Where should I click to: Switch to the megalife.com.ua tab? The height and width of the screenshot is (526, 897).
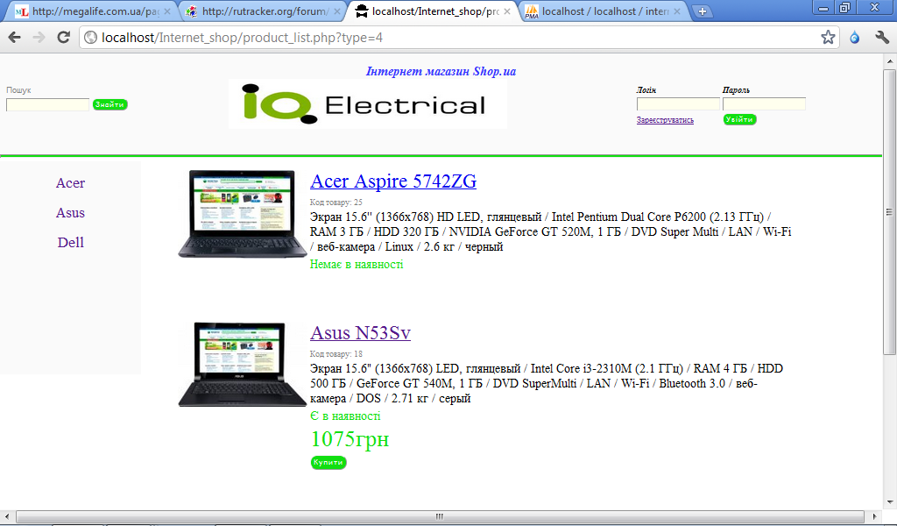click(x=93, y=11)
